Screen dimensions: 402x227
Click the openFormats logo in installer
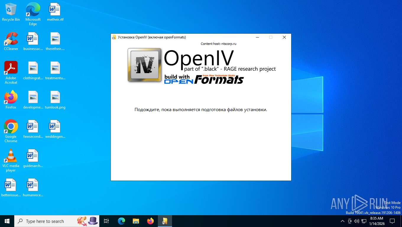(204, 79)
